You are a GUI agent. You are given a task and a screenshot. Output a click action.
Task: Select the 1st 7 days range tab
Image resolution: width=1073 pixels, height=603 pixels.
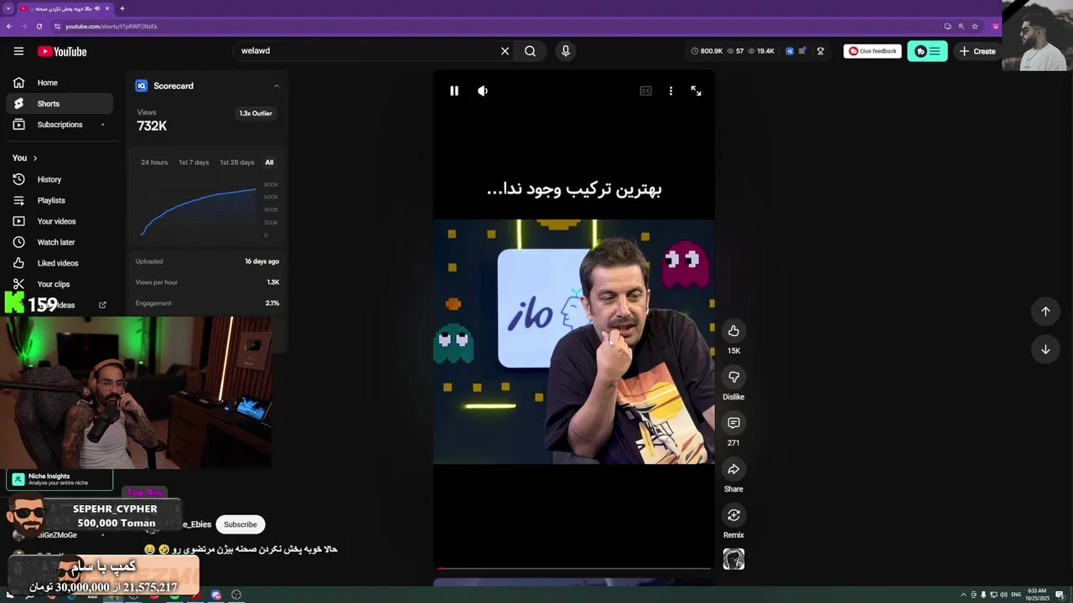click(194, 162)
